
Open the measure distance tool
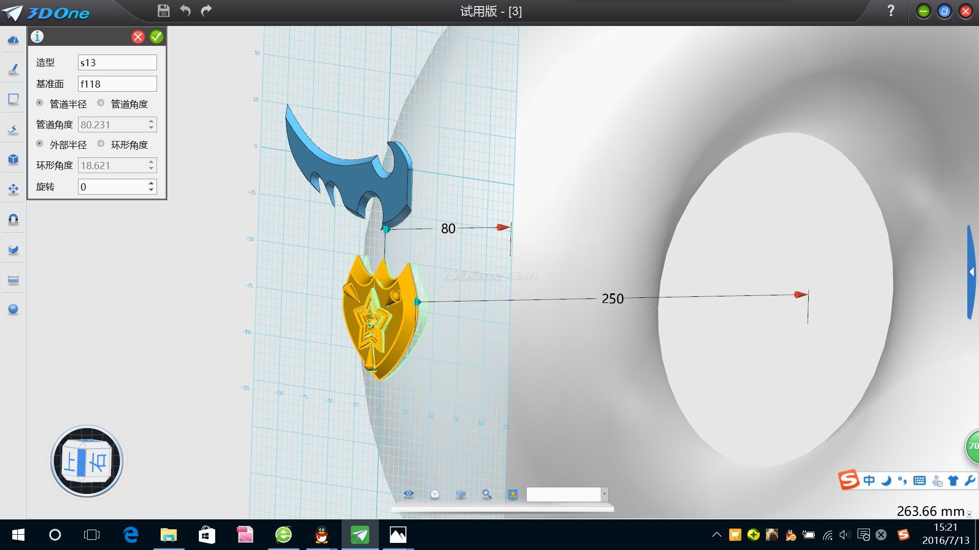[13, 280]
